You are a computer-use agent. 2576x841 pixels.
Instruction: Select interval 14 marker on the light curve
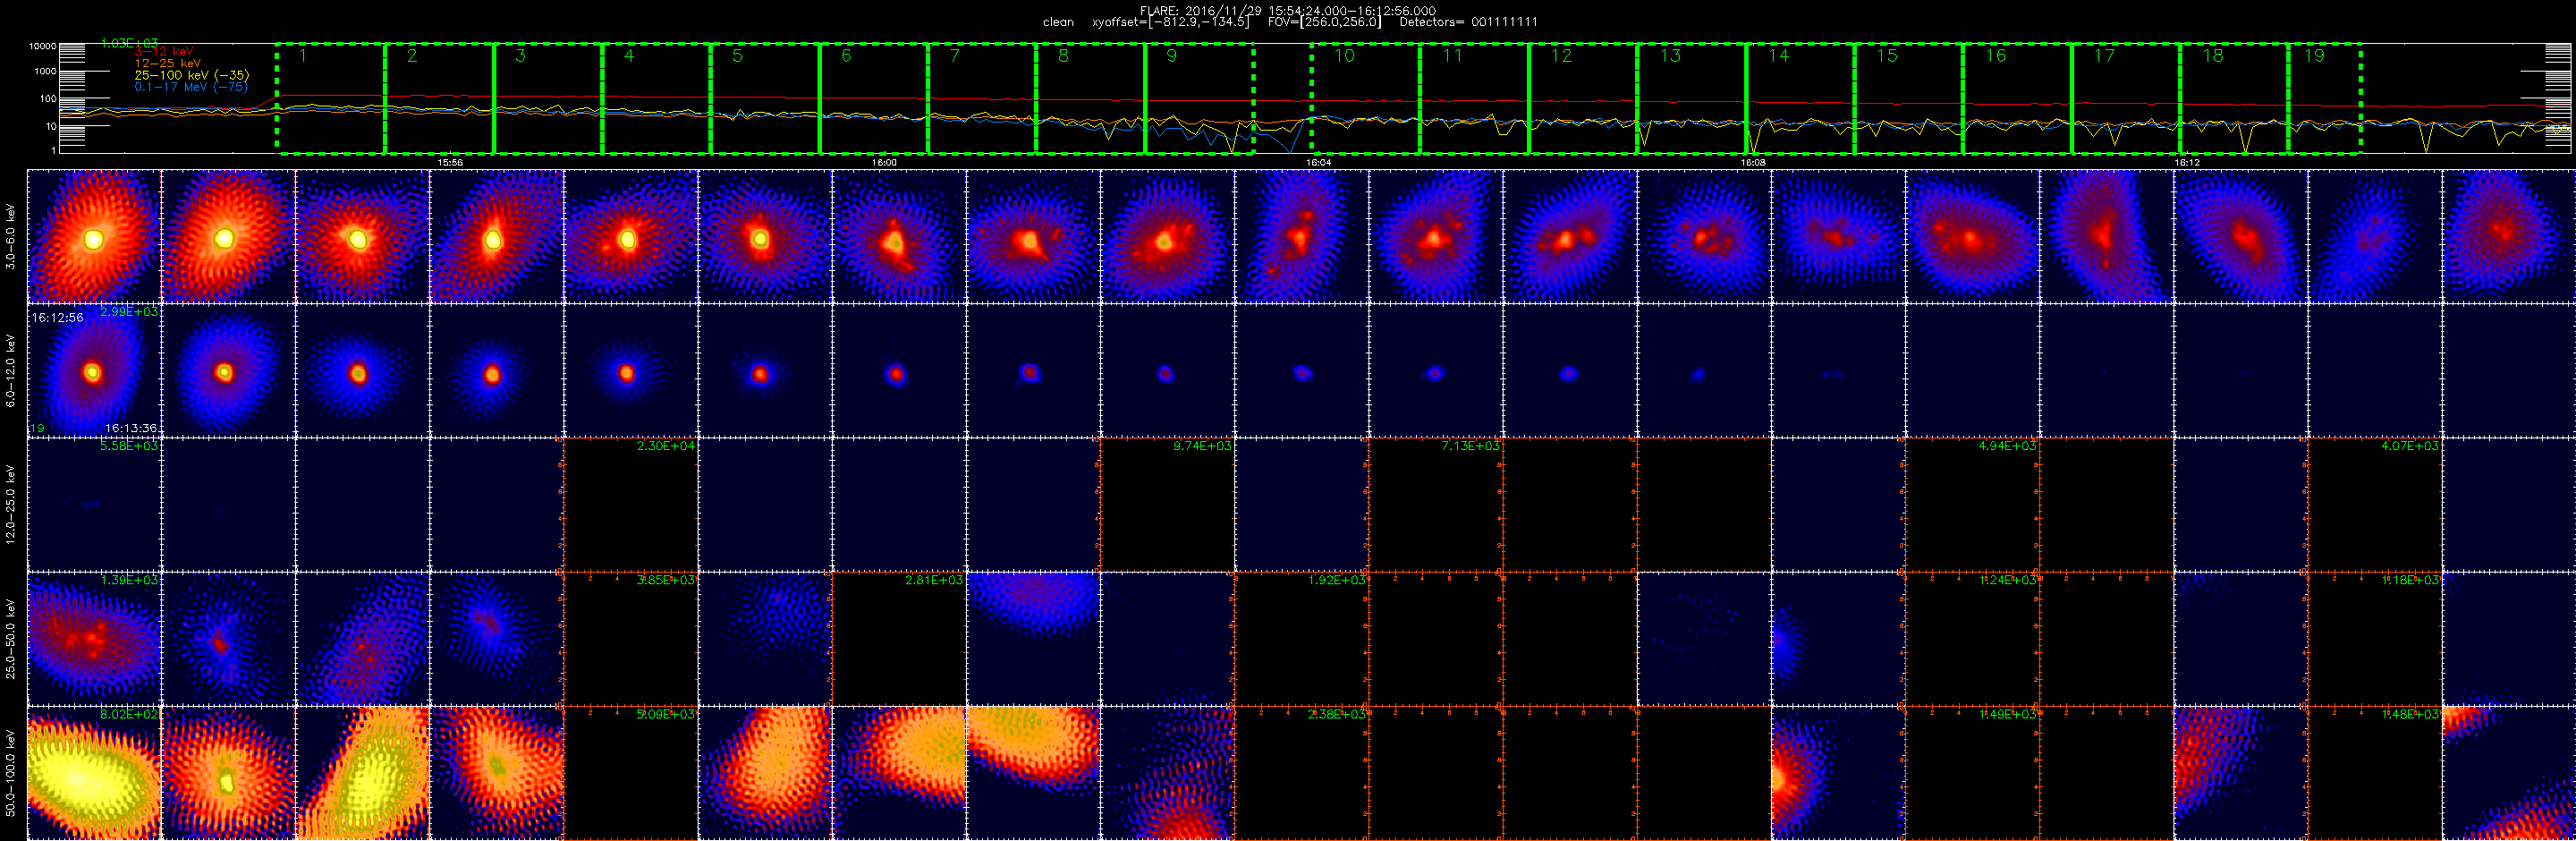tap(1778, 56)
